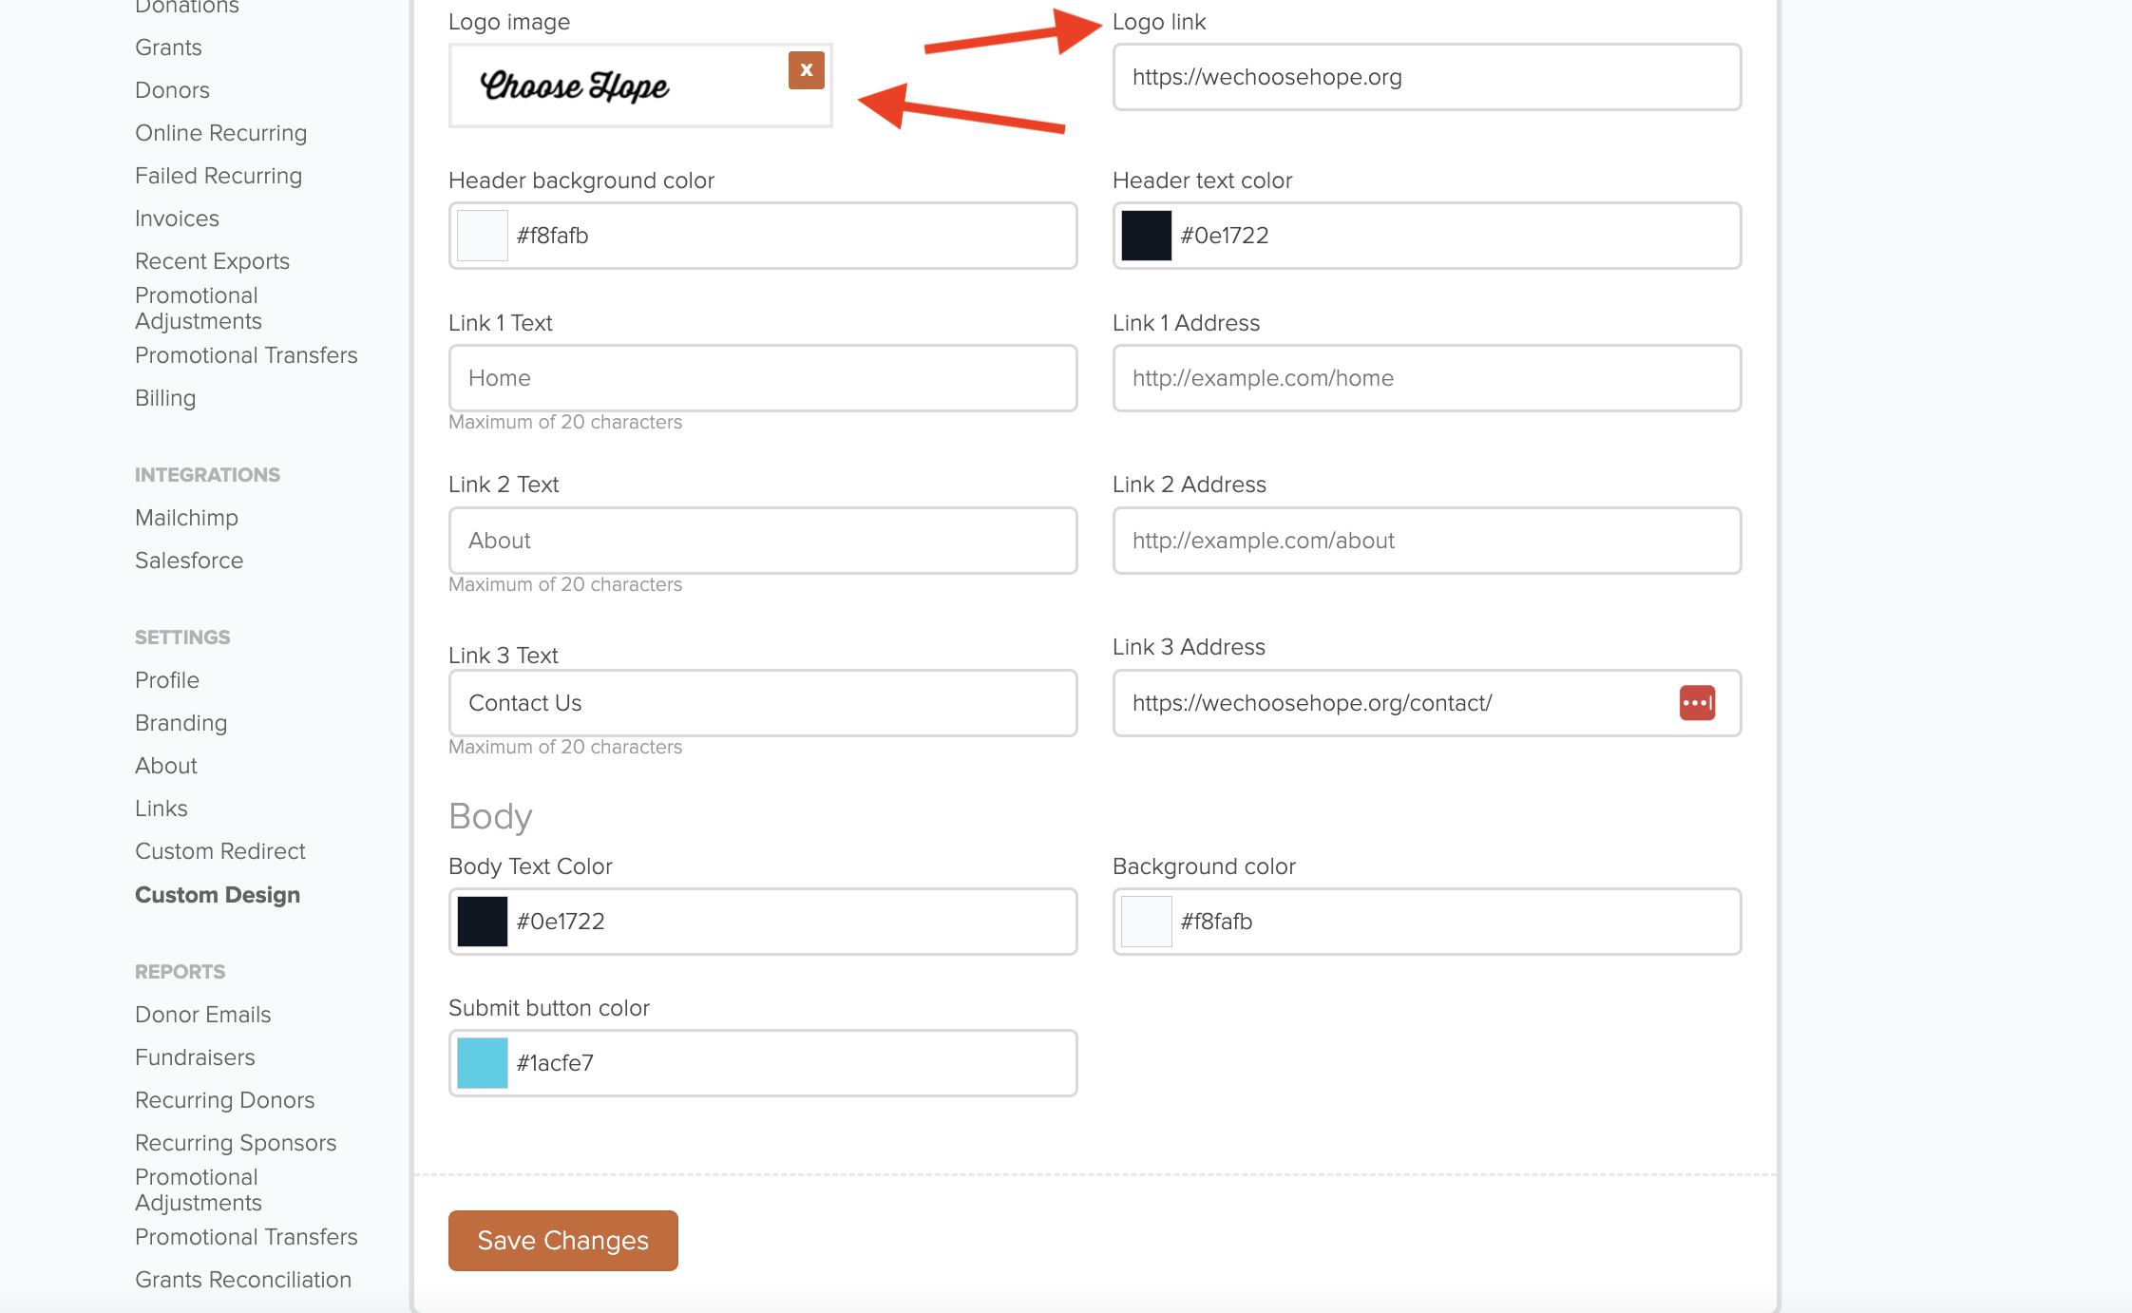Open Promotional Transfers under Reports

pos(246,1237)
